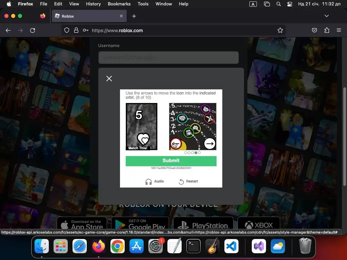Open the Extensions puzzle icon
The height and width of the screenshot is (260, 347).
[327, 30]
